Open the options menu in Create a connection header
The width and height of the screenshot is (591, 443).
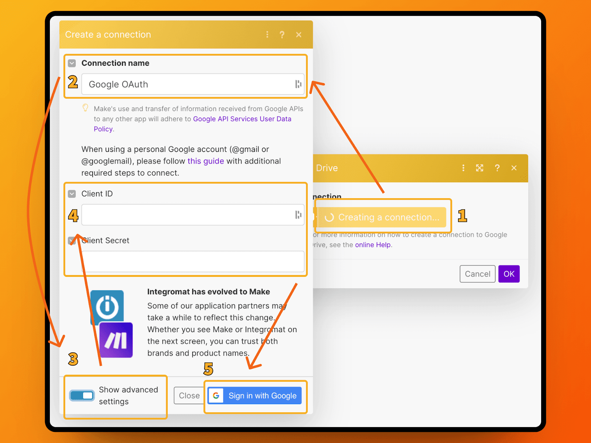(x=267, y=35)
